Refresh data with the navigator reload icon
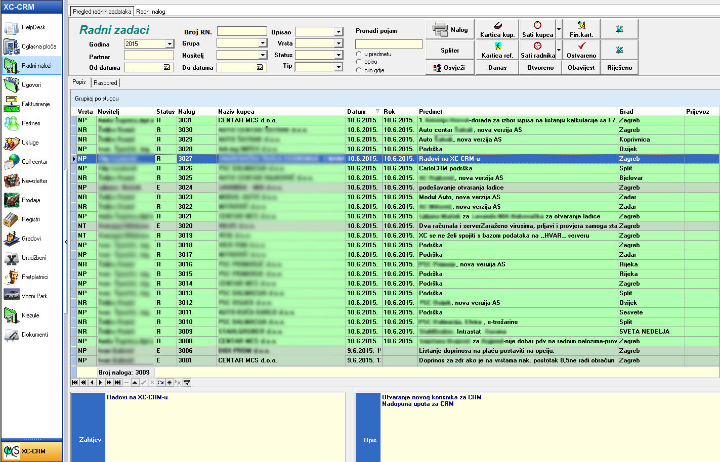 [161, 383]
